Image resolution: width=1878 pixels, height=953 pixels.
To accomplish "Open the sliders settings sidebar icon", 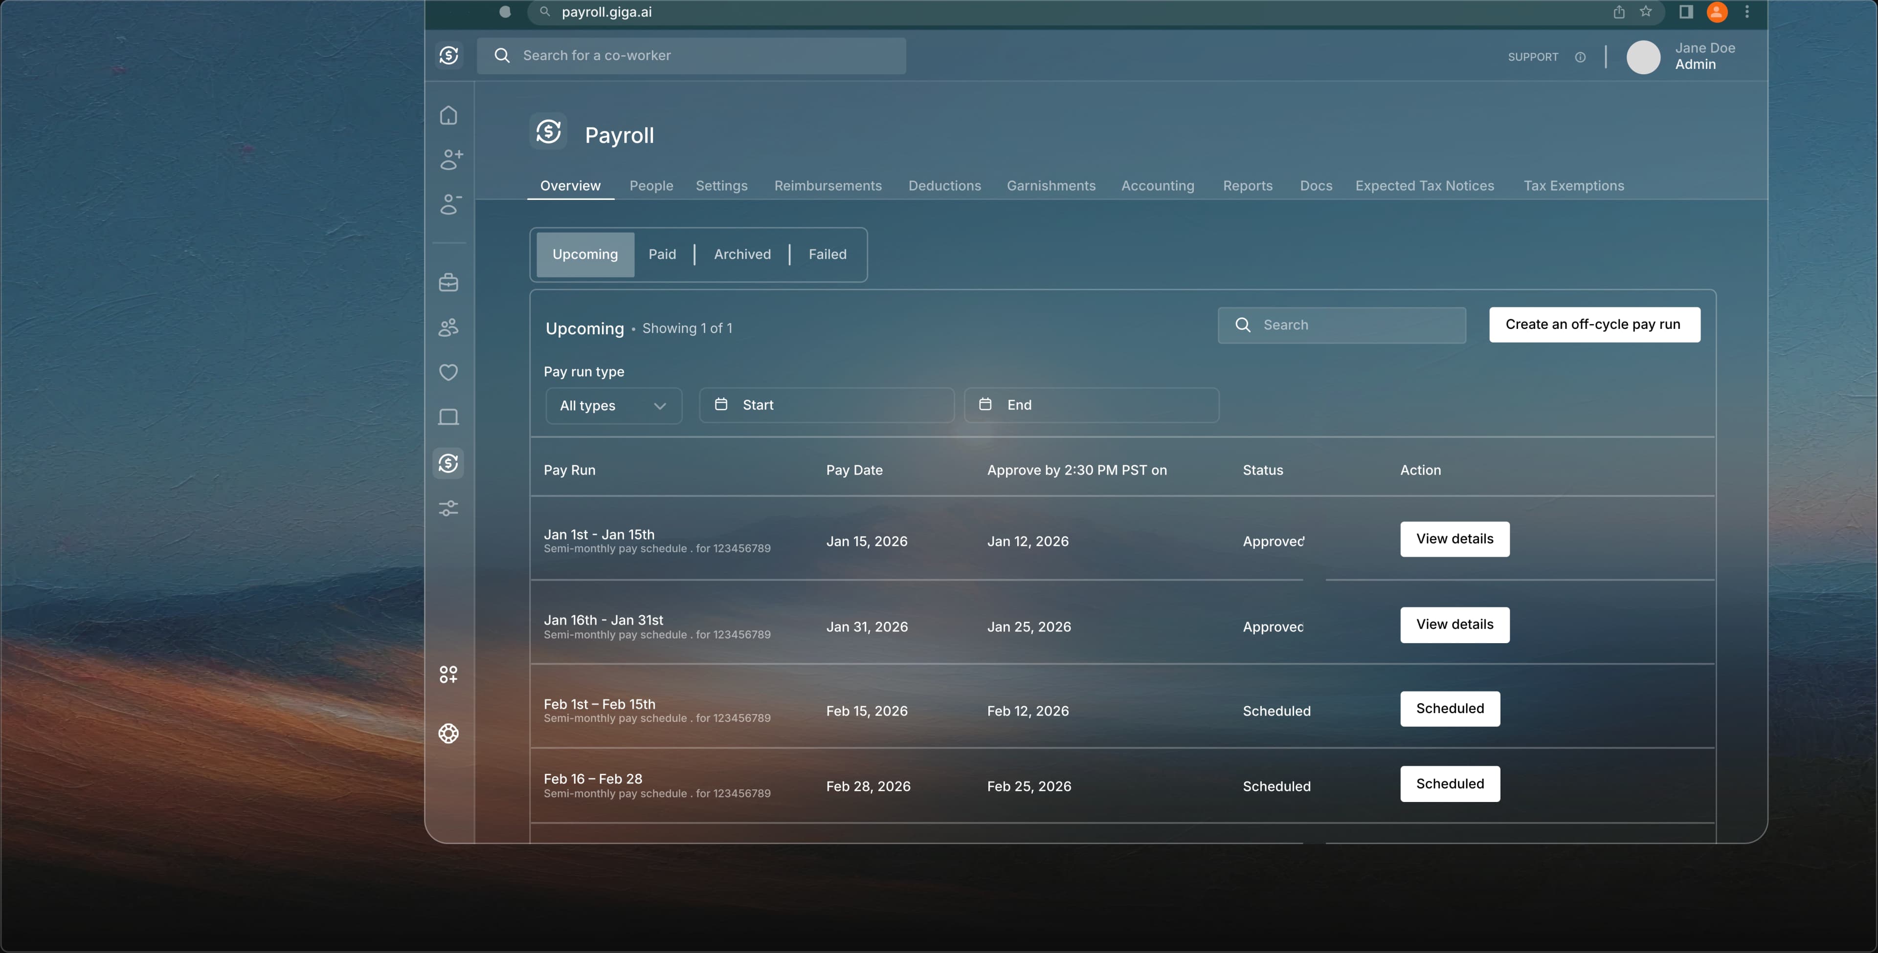I will point(448,508).
